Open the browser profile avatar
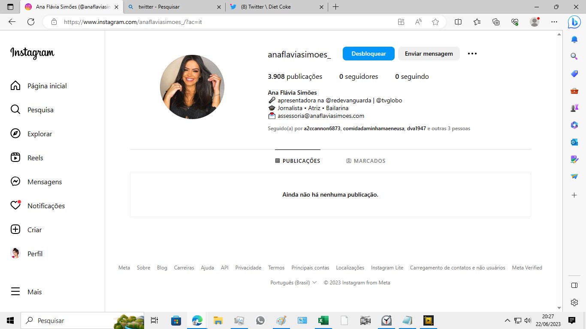Viewport: 586px width, 329px height. [535, 22]
